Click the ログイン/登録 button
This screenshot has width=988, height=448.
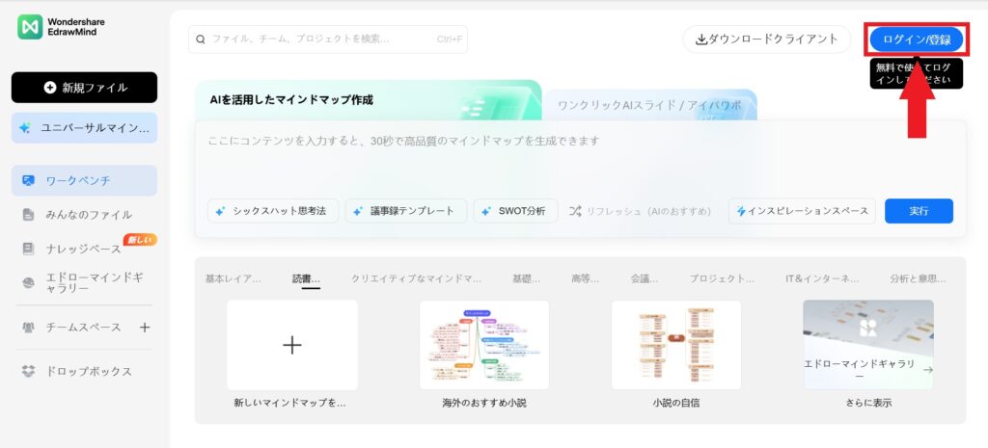point(917,40)
